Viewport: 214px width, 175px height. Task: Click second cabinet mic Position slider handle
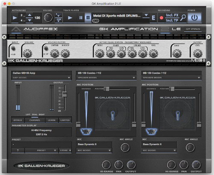click(x=172, y=89)
